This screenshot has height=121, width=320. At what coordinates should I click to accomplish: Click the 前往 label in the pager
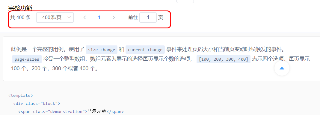pyautogui.click(x=133, y=18)
